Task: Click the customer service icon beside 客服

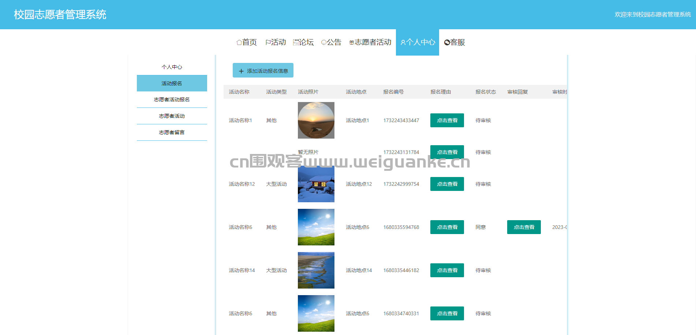Action: click(x=447, y=42)
